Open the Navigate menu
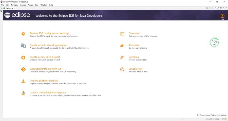The height and width of the screenshot is (121, 228). (15, 5)
